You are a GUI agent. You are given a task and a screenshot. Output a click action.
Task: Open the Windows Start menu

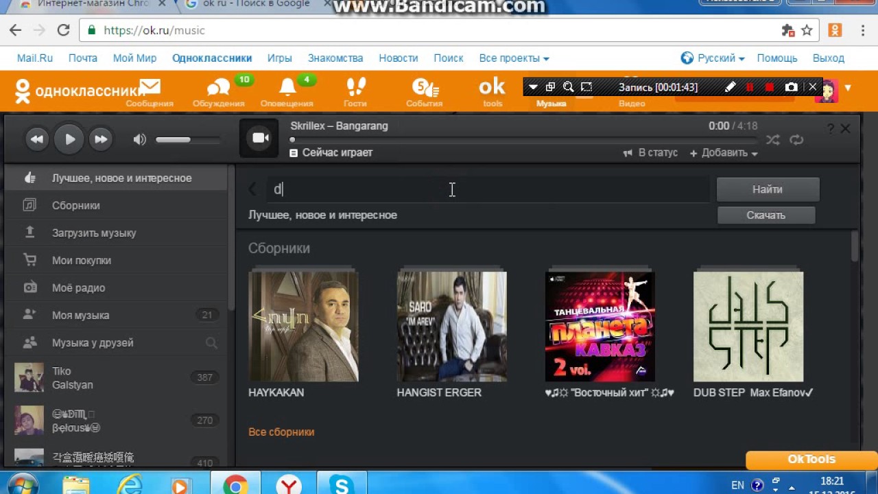pos(22,485)
